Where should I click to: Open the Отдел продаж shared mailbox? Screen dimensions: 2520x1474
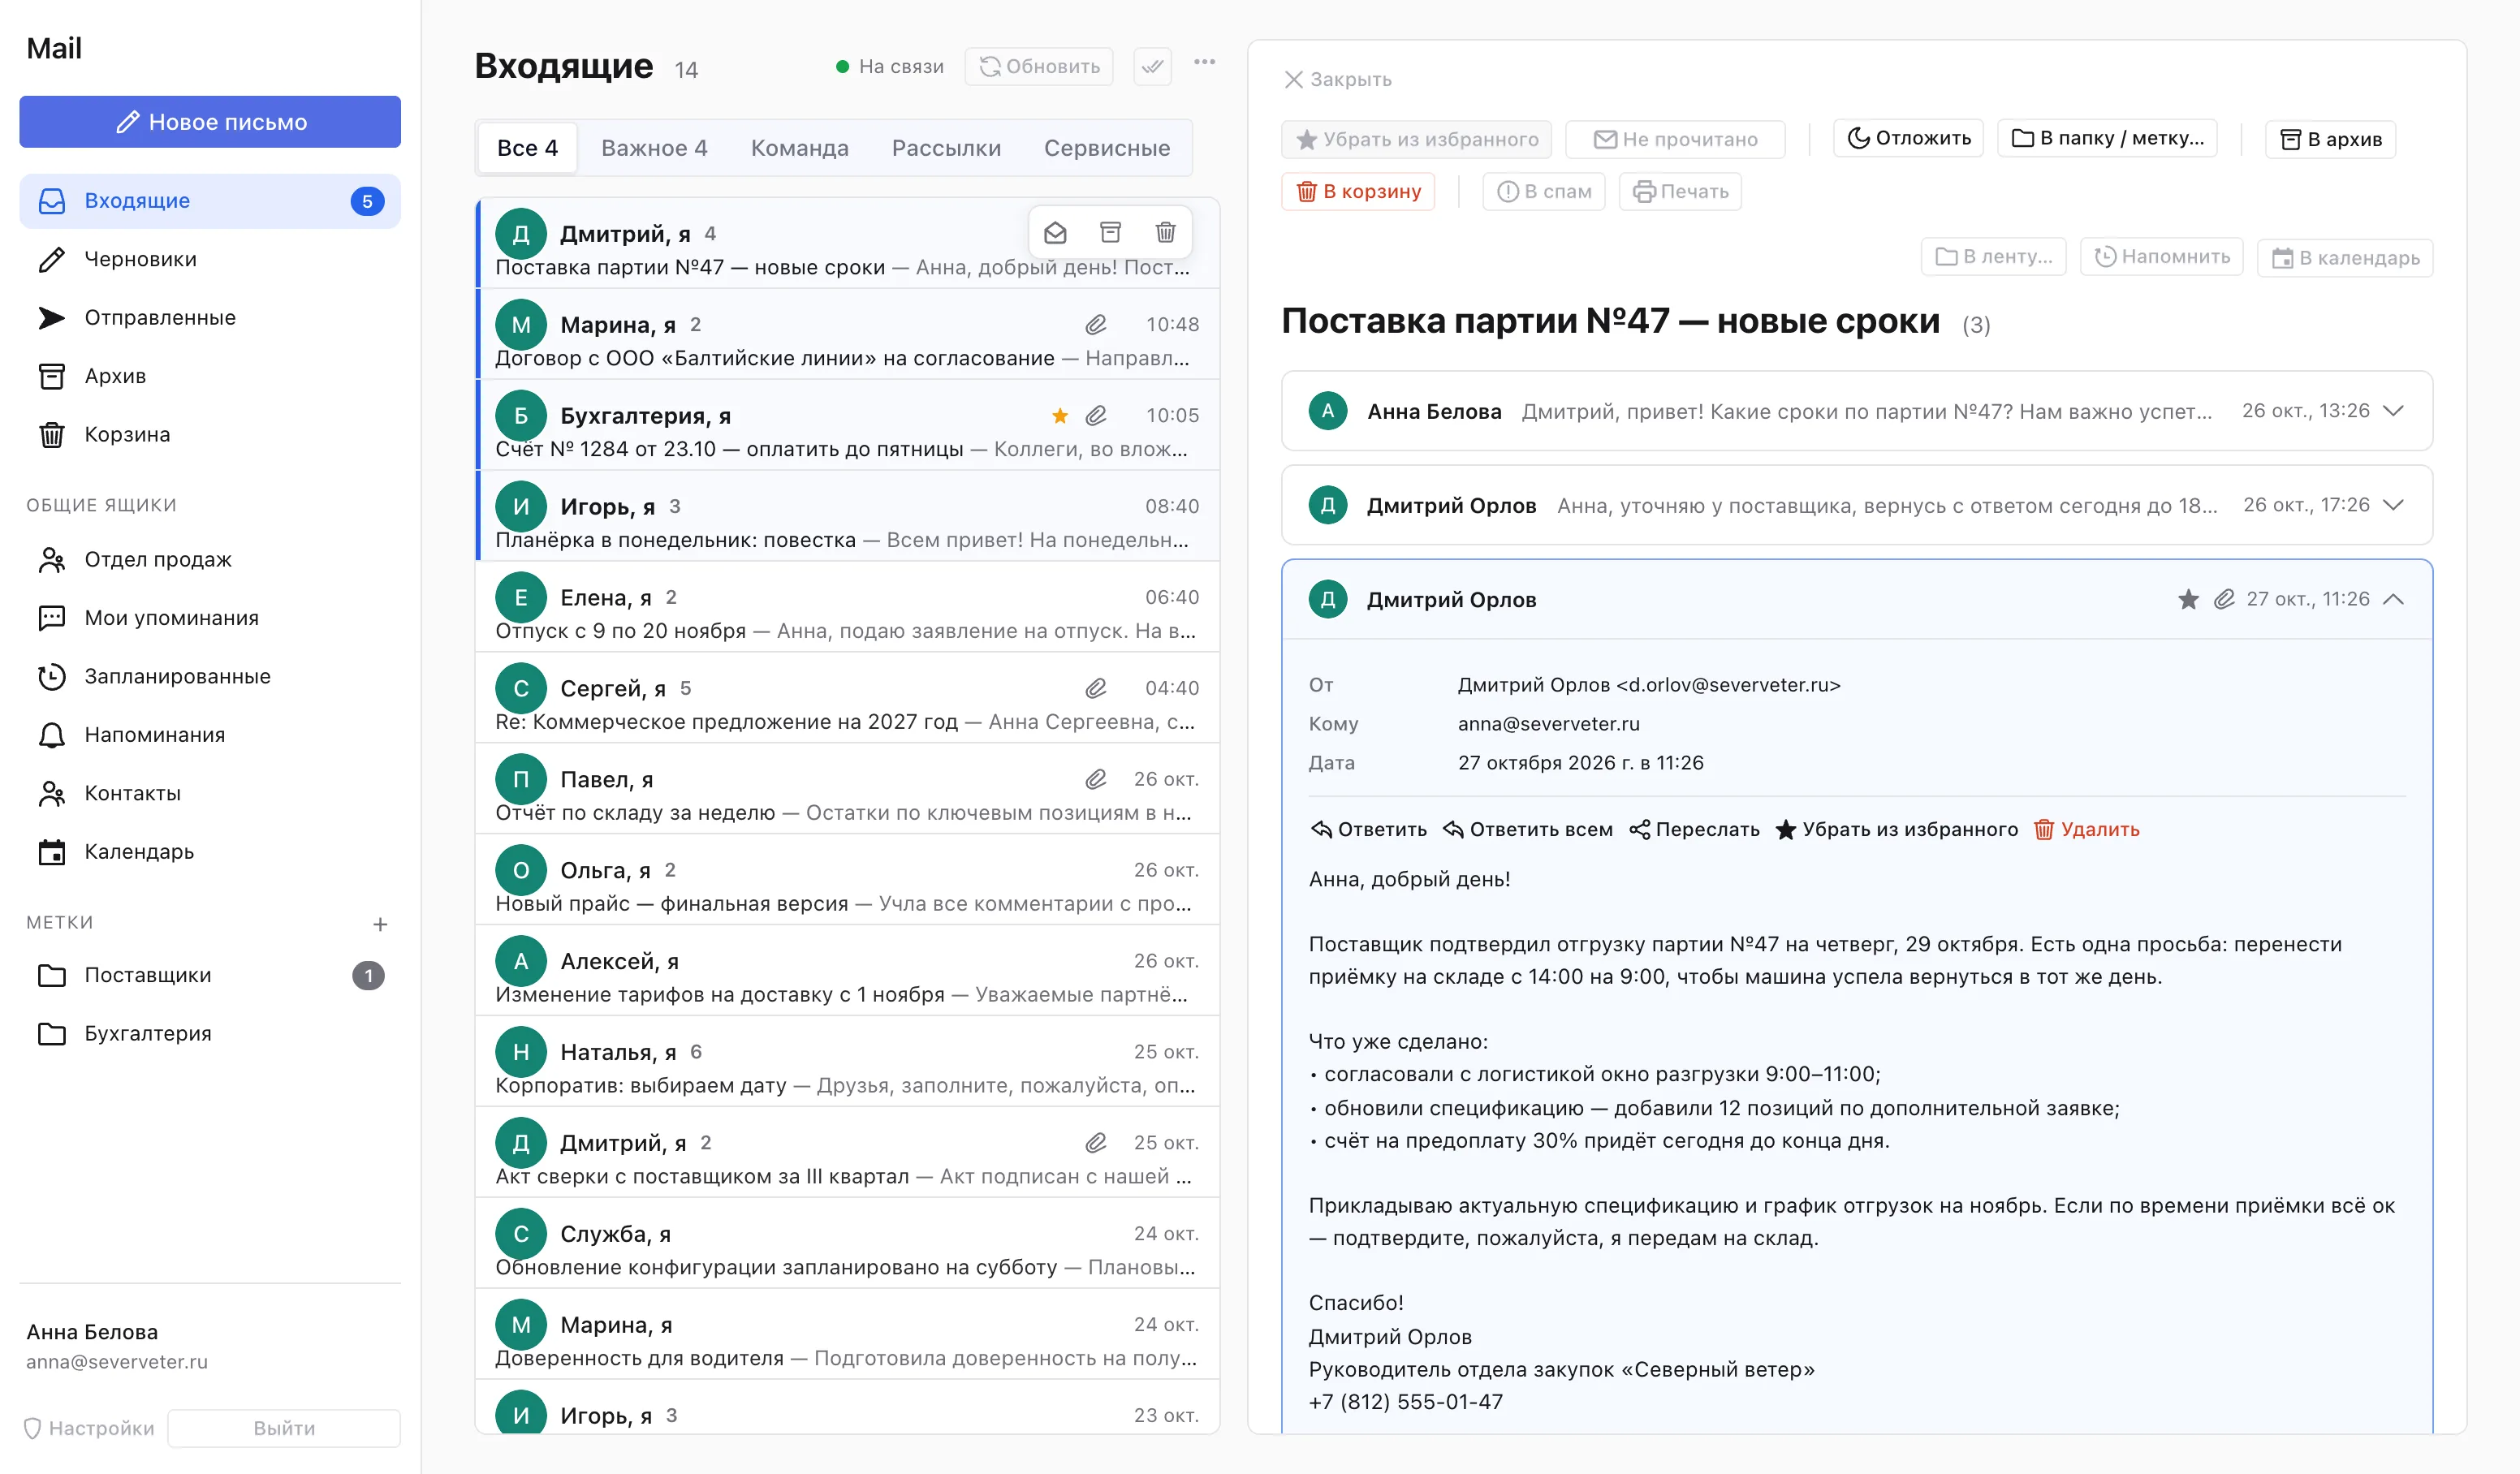(210, 559)
